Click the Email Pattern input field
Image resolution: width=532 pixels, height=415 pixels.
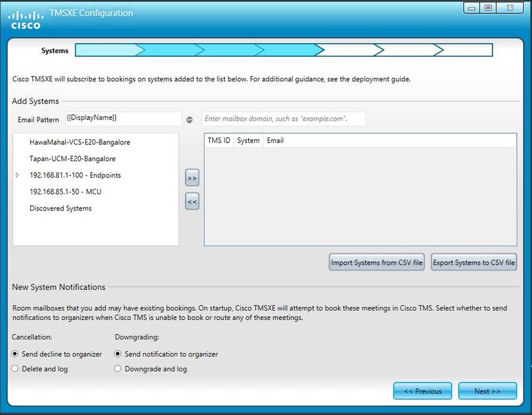click(x=123, y=119)
